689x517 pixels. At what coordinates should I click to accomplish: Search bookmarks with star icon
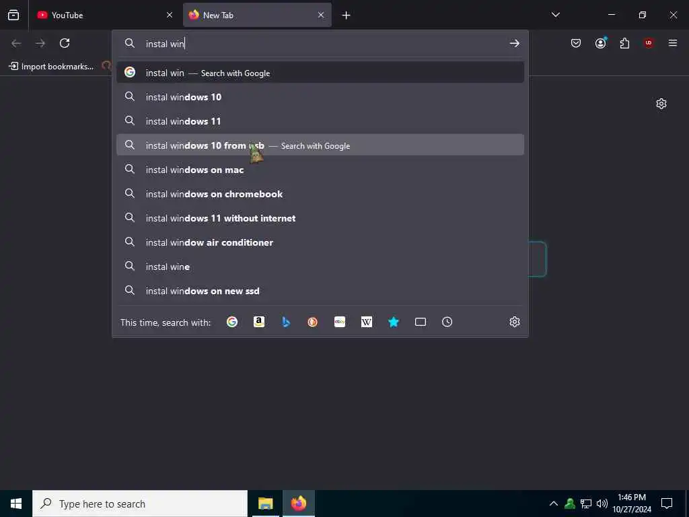pos(393,322)
